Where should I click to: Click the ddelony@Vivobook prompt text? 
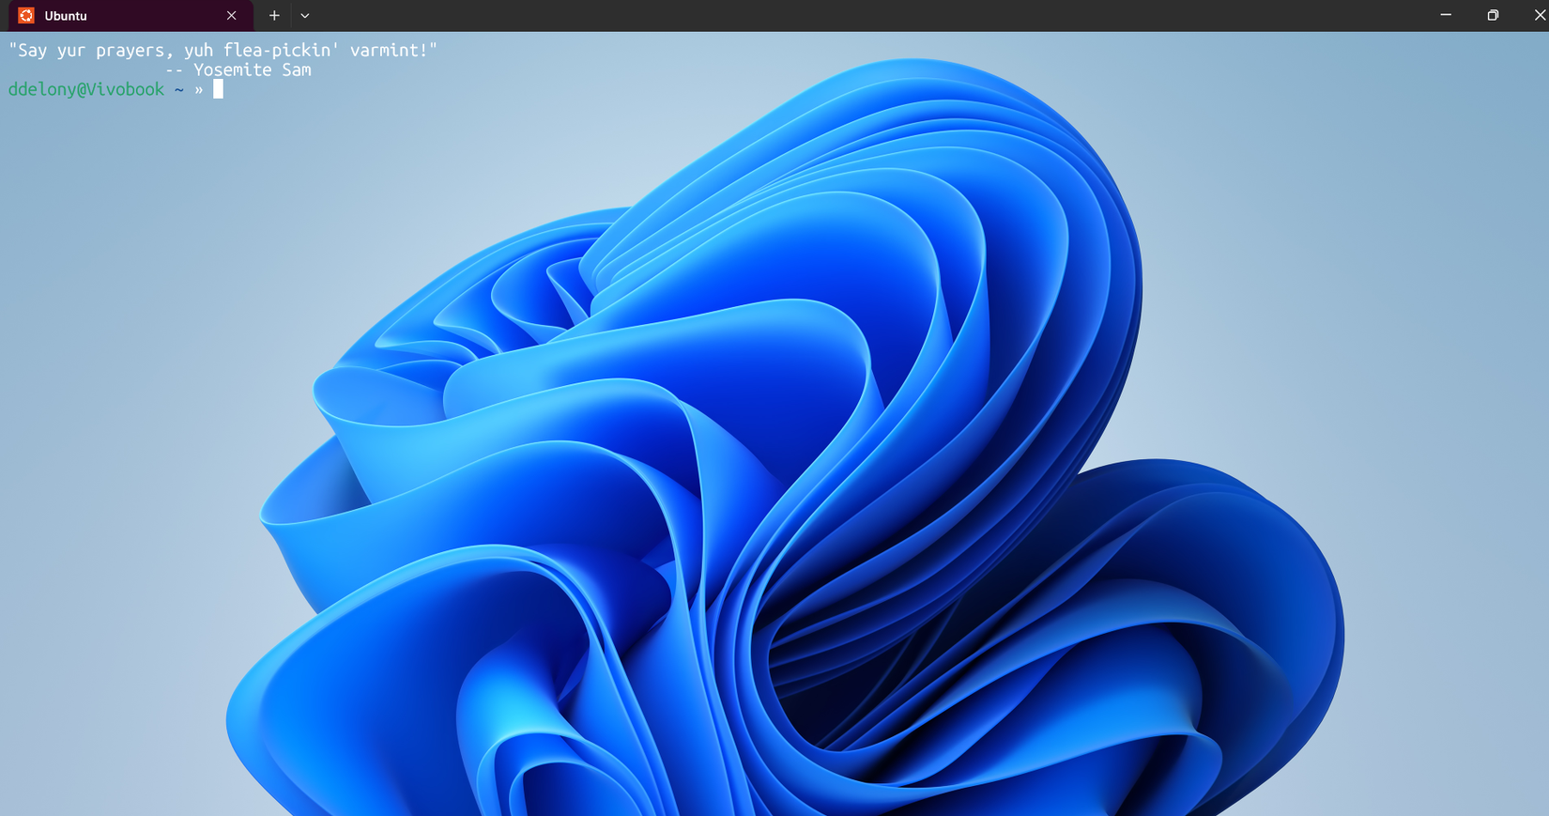pyautogui.click(x=86, y=89)
